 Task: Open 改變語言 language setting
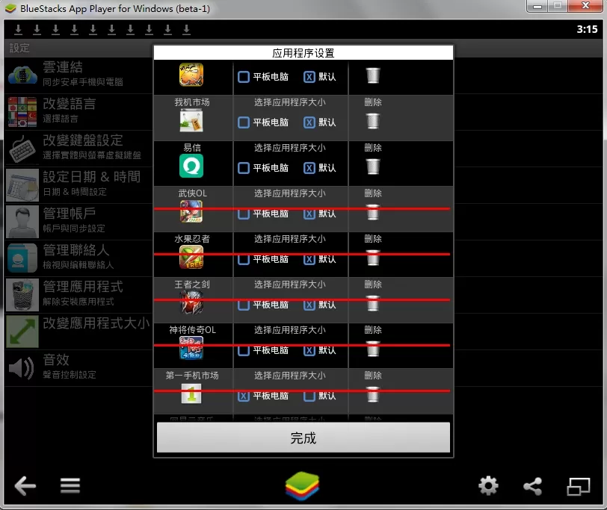point(78,112)
